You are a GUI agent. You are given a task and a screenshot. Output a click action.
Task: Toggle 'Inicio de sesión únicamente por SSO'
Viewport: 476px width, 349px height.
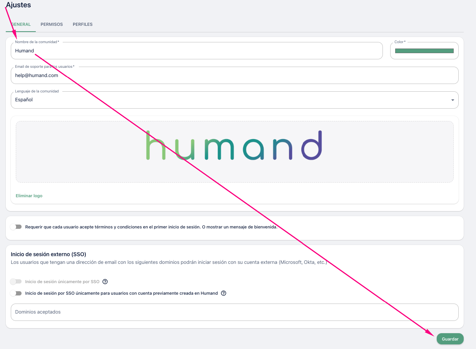pyautogui.click(x=16, y=282)
